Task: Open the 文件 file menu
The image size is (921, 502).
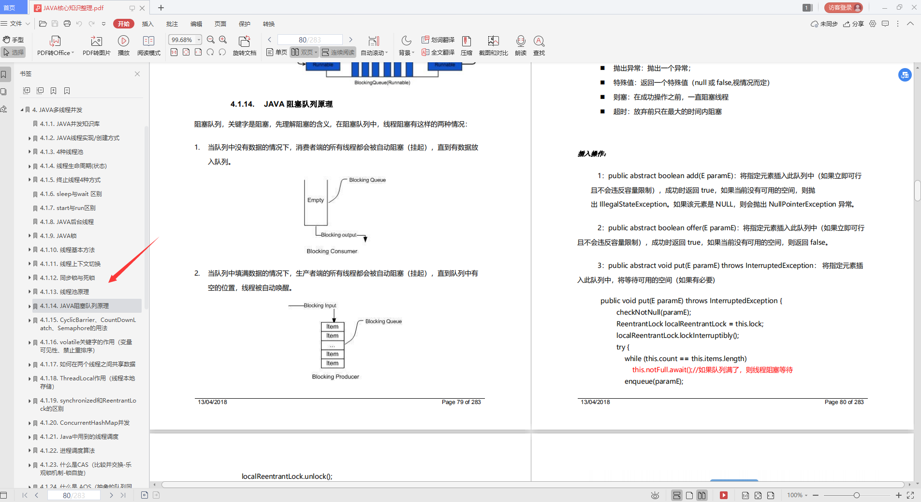Action: [15, 24]
